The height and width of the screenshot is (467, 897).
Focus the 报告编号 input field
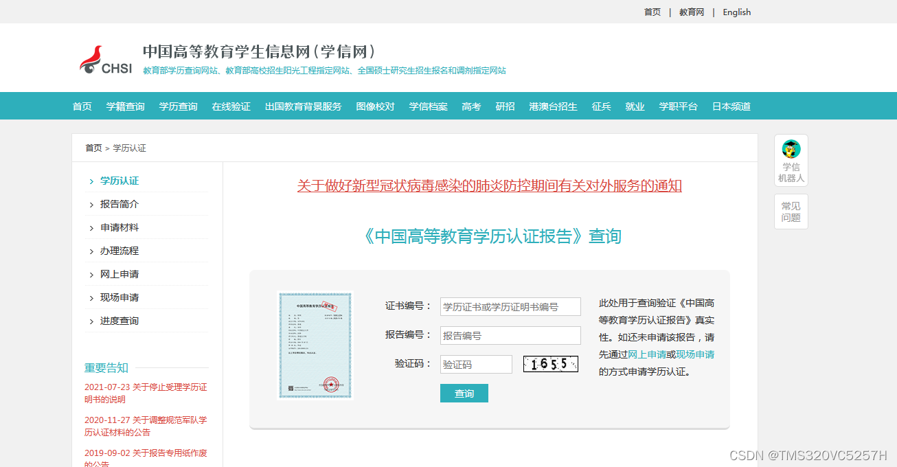pos(510,336)
